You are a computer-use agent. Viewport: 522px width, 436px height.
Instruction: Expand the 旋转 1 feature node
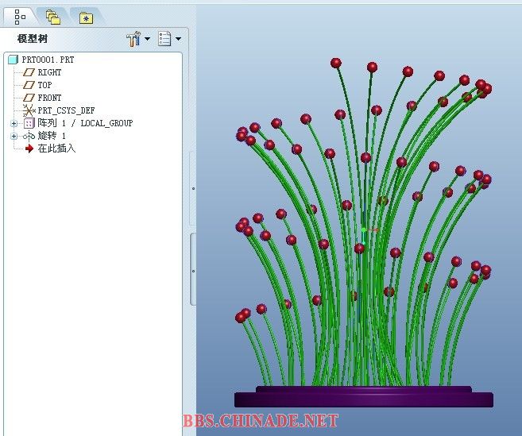pos(14,136)
